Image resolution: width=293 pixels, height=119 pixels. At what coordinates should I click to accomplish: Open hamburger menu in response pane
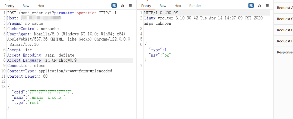click(x=267, y=6)
